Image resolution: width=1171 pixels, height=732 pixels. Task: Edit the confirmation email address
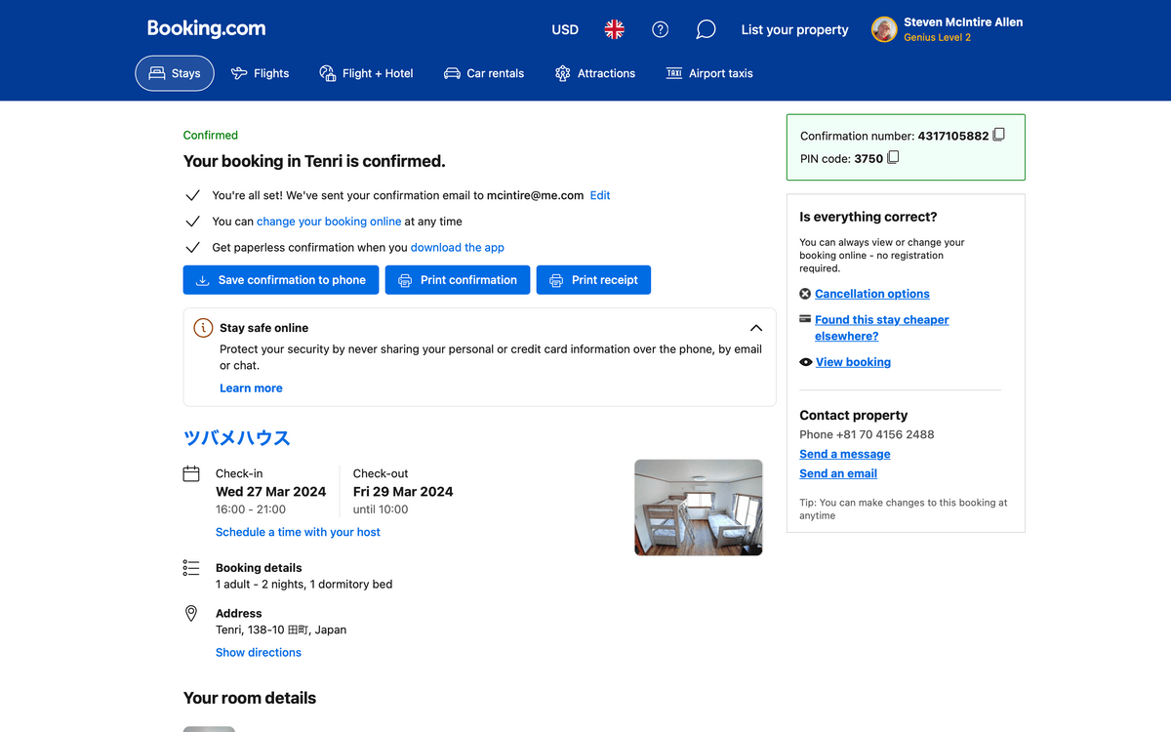(600, 195)
